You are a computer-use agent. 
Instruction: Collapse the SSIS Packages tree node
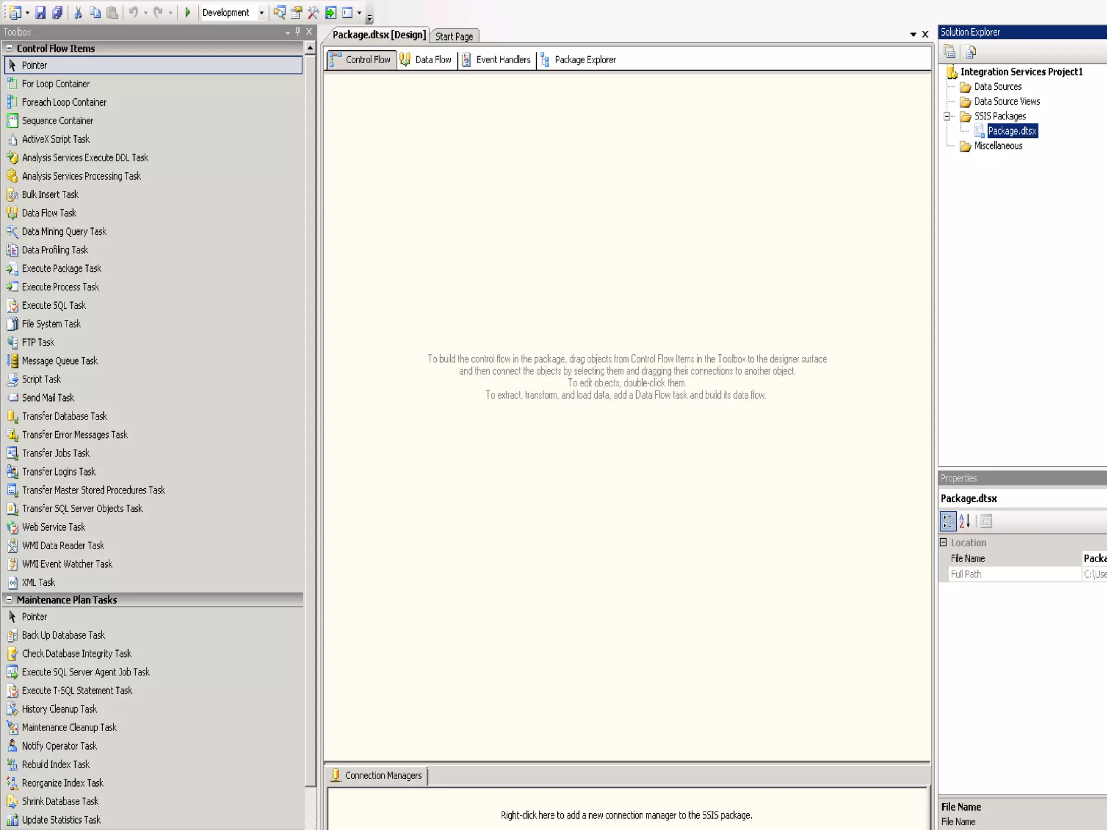point(946,116)
